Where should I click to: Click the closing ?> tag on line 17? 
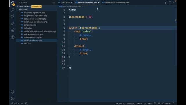pyautogui.click(x=70, y=68)
